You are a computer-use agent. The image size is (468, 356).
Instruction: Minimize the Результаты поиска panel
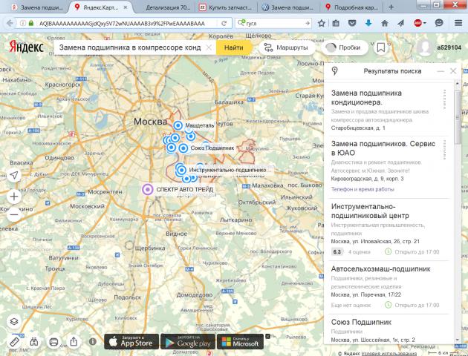point(441,71)
